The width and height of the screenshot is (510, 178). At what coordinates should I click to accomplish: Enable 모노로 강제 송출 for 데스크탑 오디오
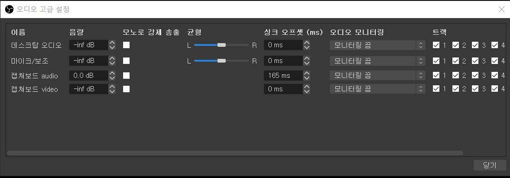coord(126,45)
